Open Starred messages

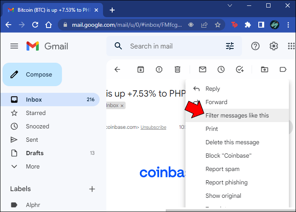[x=50, y=113]
